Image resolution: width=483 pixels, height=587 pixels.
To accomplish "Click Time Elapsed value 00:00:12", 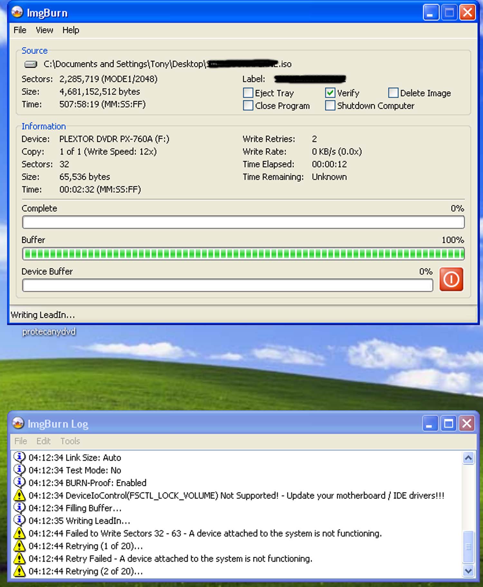I will click(x=329, y=164).
